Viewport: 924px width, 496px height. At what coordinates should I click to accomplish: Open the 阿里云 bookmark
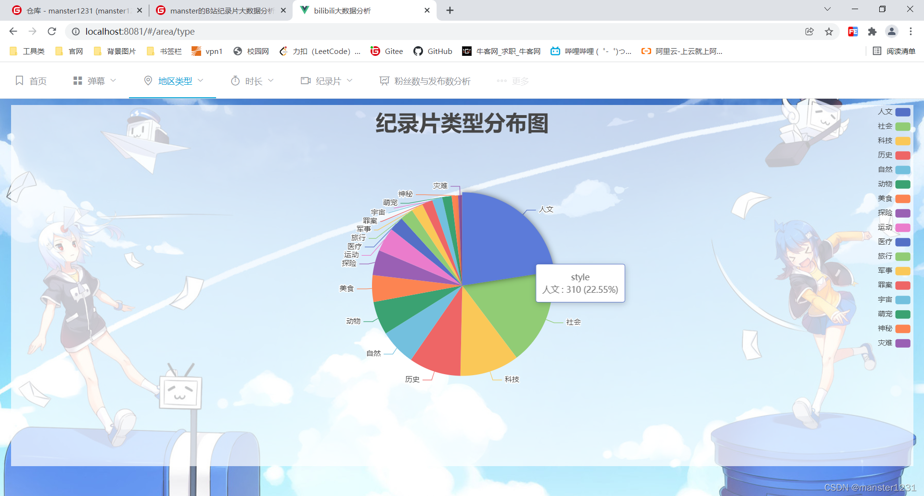(682, 51)
